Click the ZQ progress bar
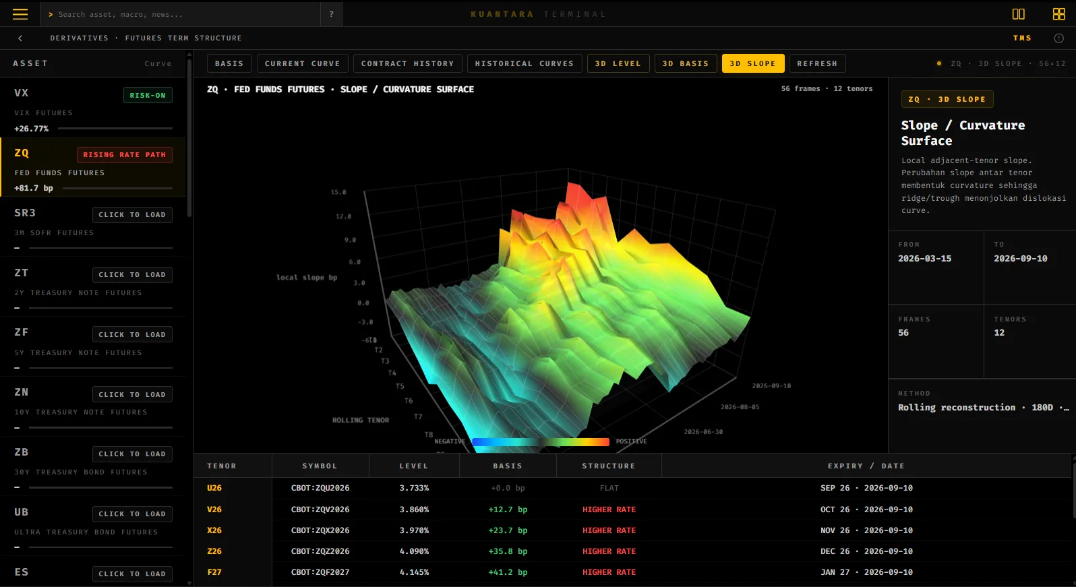Screen dimensions: 1076x587 click(117, 188)
